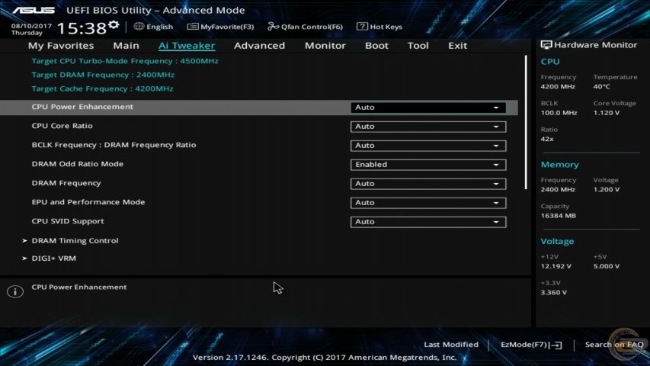Viewport: 650px width, 366px height.
Task: Click Last Modified button
Action: (x=451, y=345)
